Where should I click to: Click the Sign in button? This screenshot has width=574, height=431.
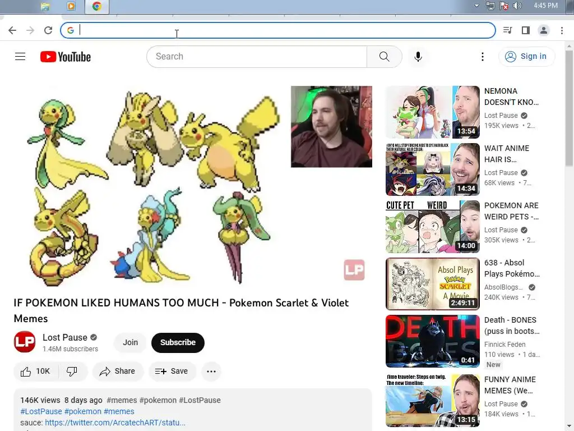526,57
